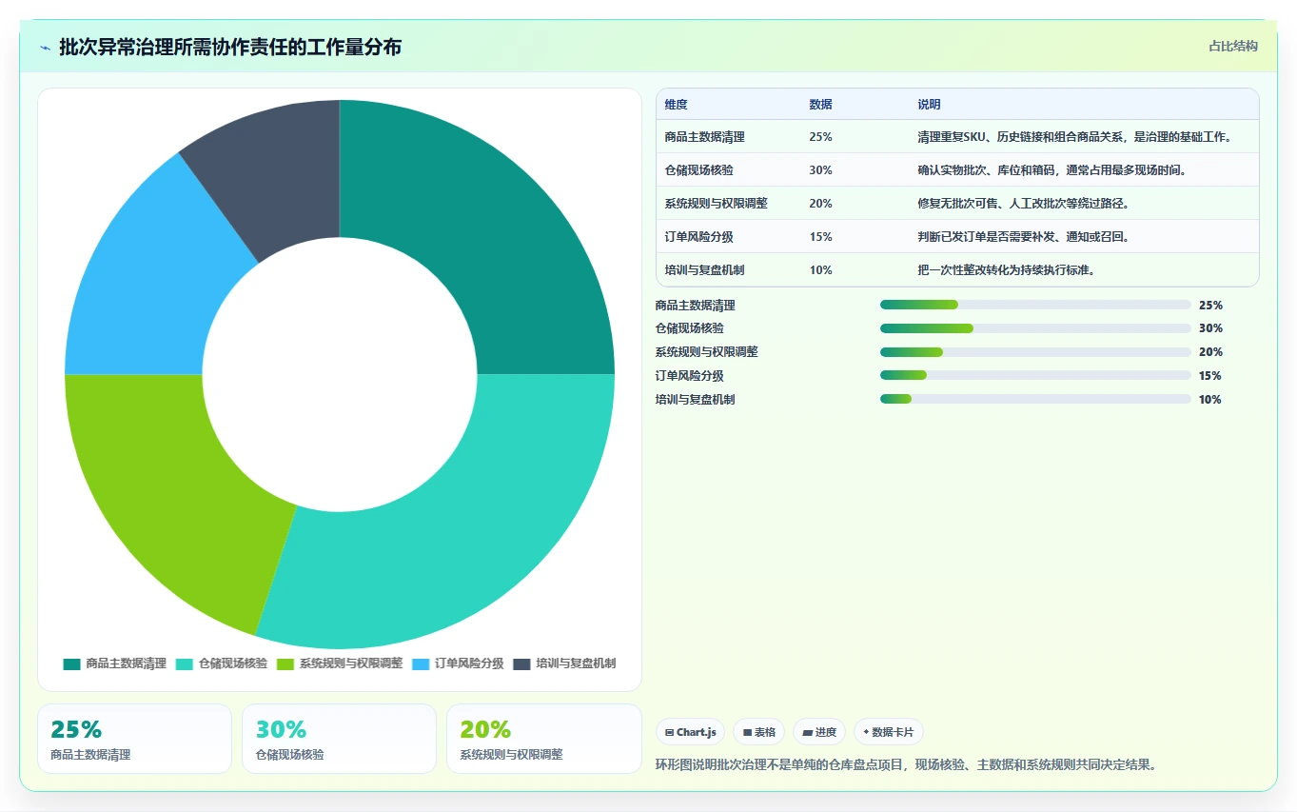Click the 商品主数据清理 legend label
The height and width of the screenshot is (812, 1297).
pos(126,663)
